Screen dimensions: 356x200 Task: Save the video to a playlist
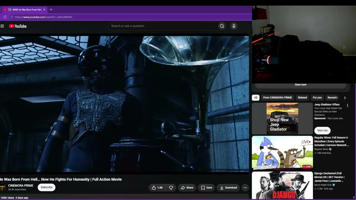pyautogui.click(x=206, y=188)
